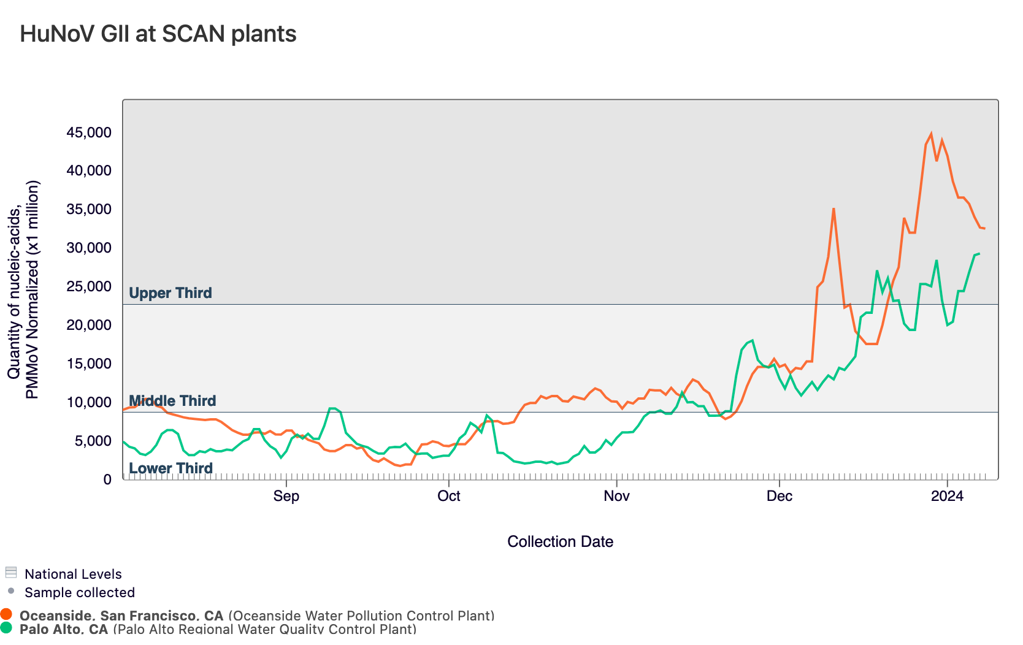Click the Middle Third band label

pyautogui.click(x=172, y=401)
